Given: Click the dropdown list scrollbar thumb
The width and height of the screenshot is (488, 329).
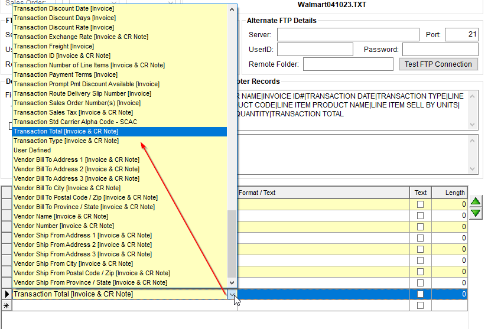Looking at the screenshot, I should click(x=232, y=243).
